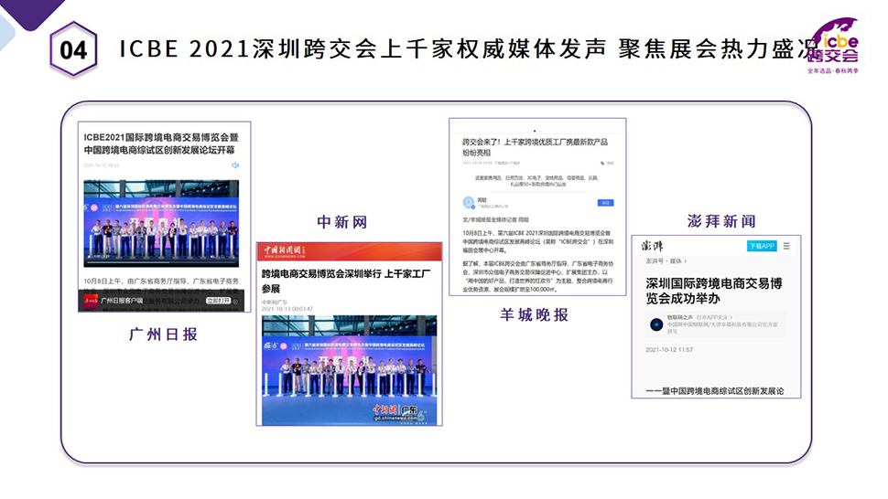Click the speaker audio icon in 广州日报 article

tap(235, 165)
